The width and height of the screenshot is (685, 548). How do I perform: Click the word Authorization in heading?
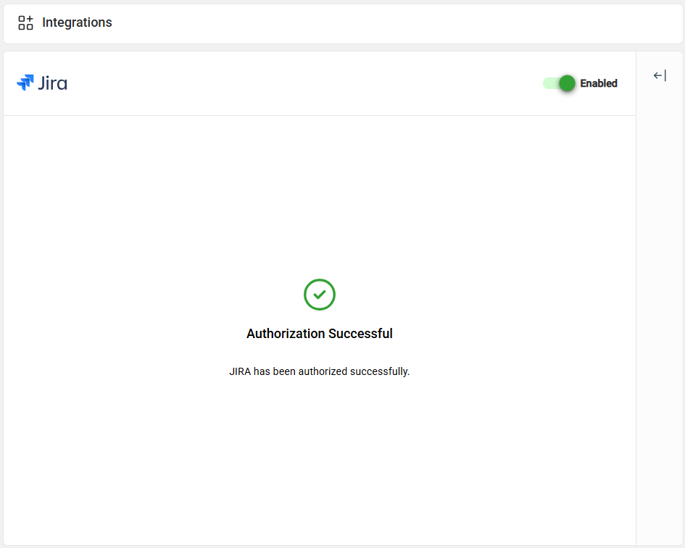tap(286, 334)
